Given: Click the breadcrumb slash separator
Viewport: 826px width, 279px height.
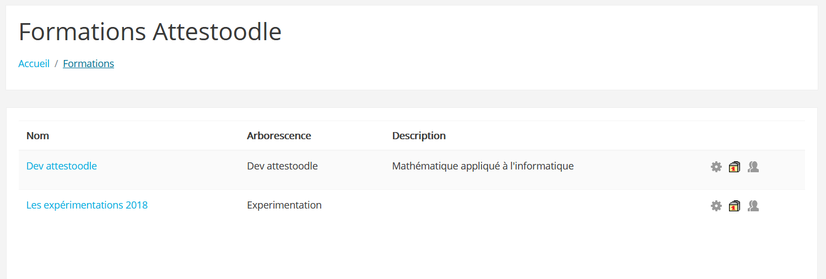Looking at the screenshot, I should (x=56, y=64).
